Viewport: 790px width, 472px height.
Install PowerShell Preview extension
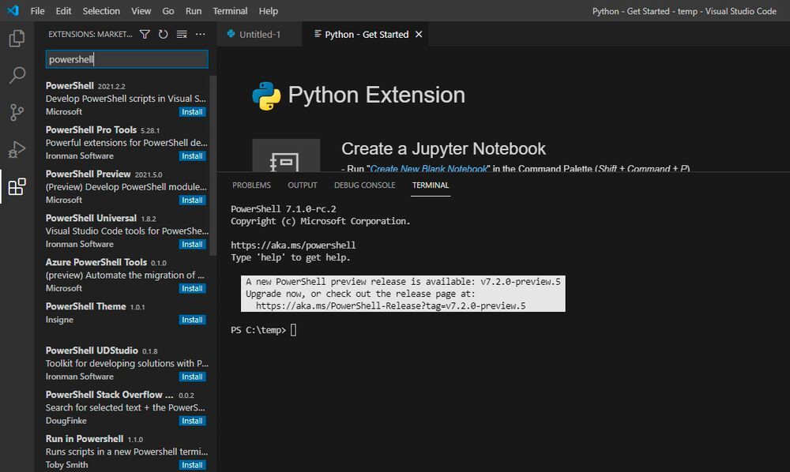click(192, 200)
